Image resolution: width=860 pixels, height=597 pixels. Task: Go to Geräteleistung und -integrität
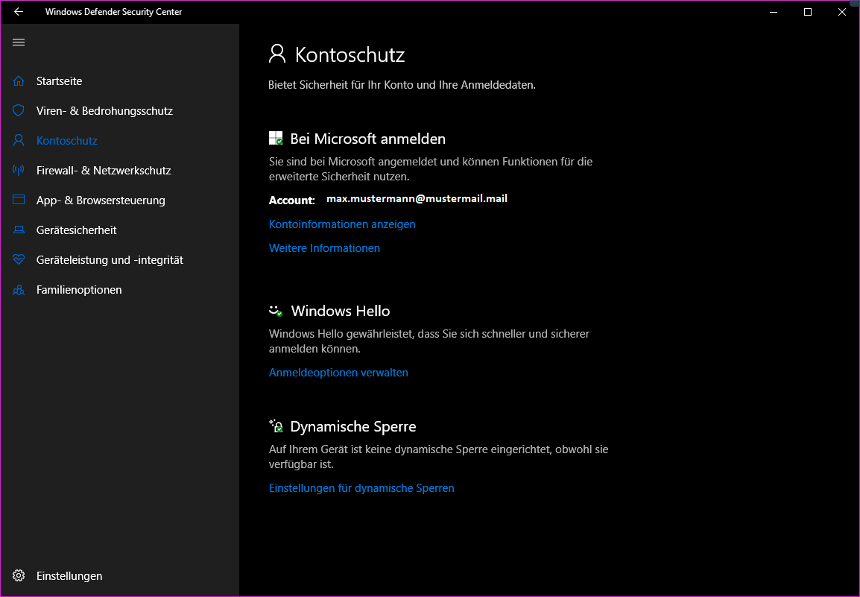110,260
